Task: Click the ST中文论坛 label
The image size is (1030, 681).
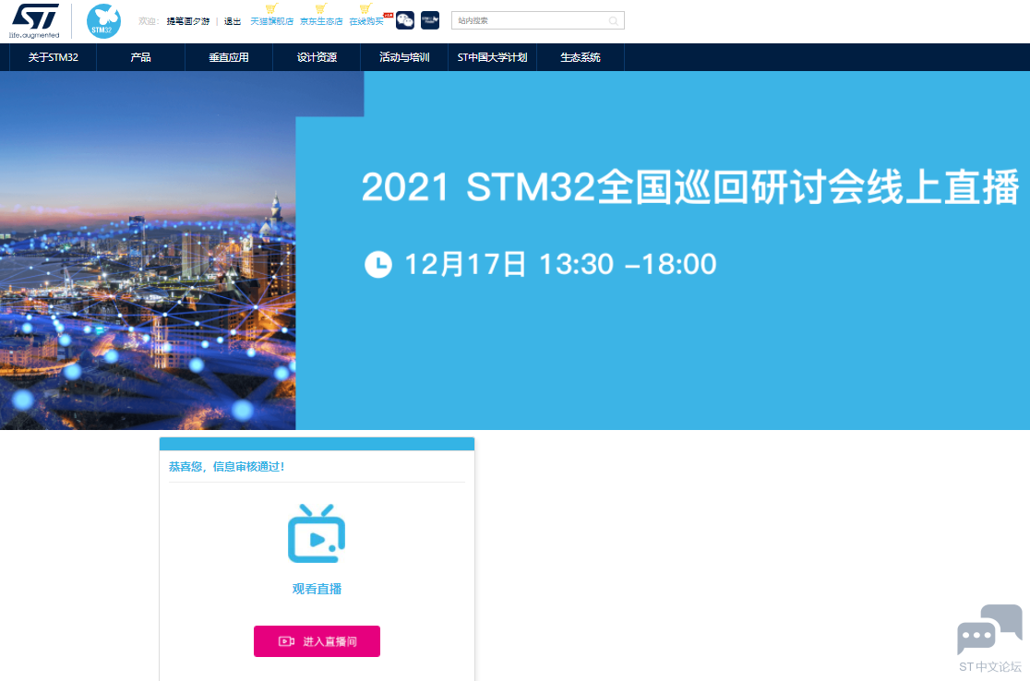Action: [x=990, y=667]
